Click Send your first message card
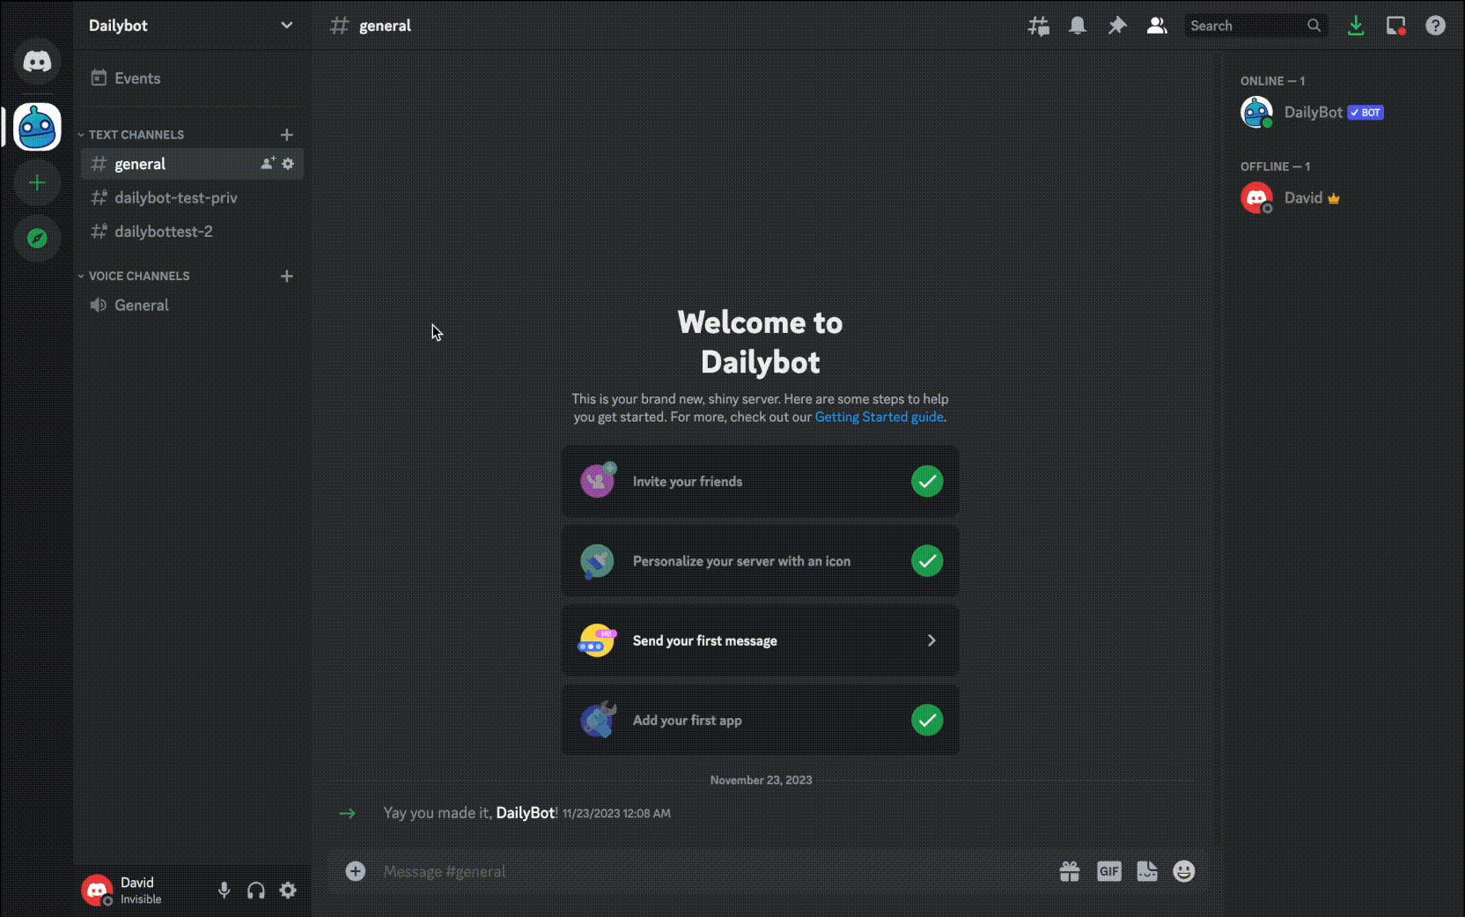 point(760,640)
